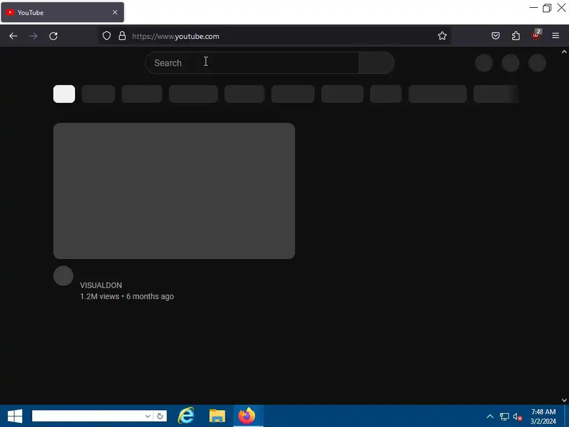Click the disabled forward navigation arrow
569x427 pixels.
pos(33,36)
